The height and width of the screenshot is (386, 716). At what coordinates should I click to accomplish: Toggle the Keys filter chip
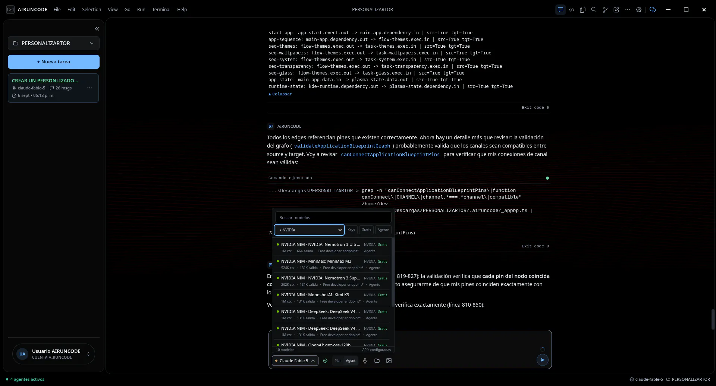click(x=351, y=230)
